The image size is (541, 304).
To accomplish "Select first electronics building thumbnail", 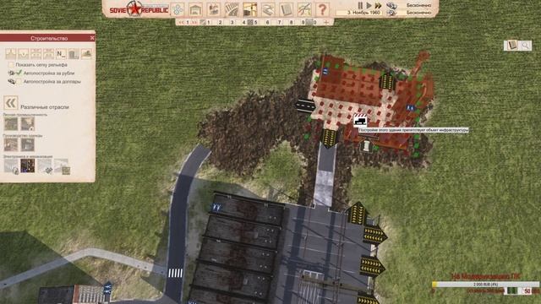I will tap(11, 166).
